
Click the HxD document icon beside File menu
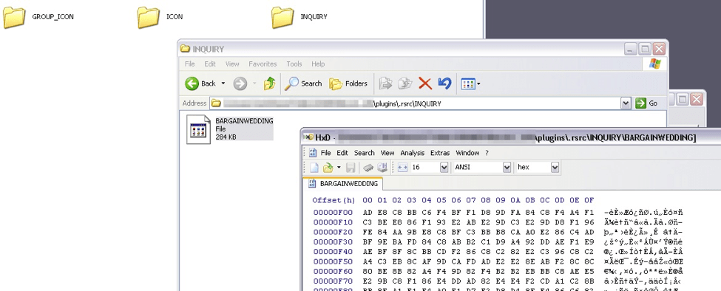tap(313, 153)
